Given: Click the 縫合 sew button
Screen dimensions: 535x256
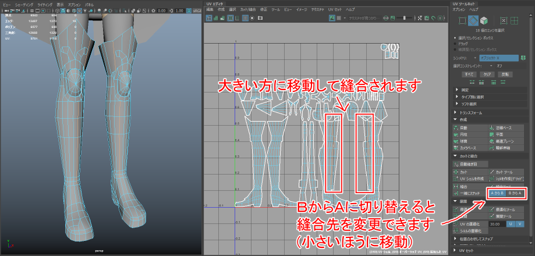Looking at the screenshot, I should tap(470, 186).
